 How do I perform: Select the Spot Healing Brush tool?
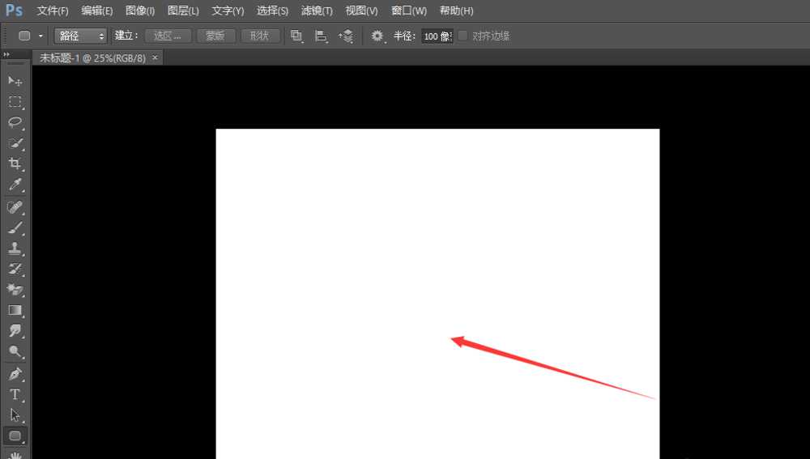(15, 207)
